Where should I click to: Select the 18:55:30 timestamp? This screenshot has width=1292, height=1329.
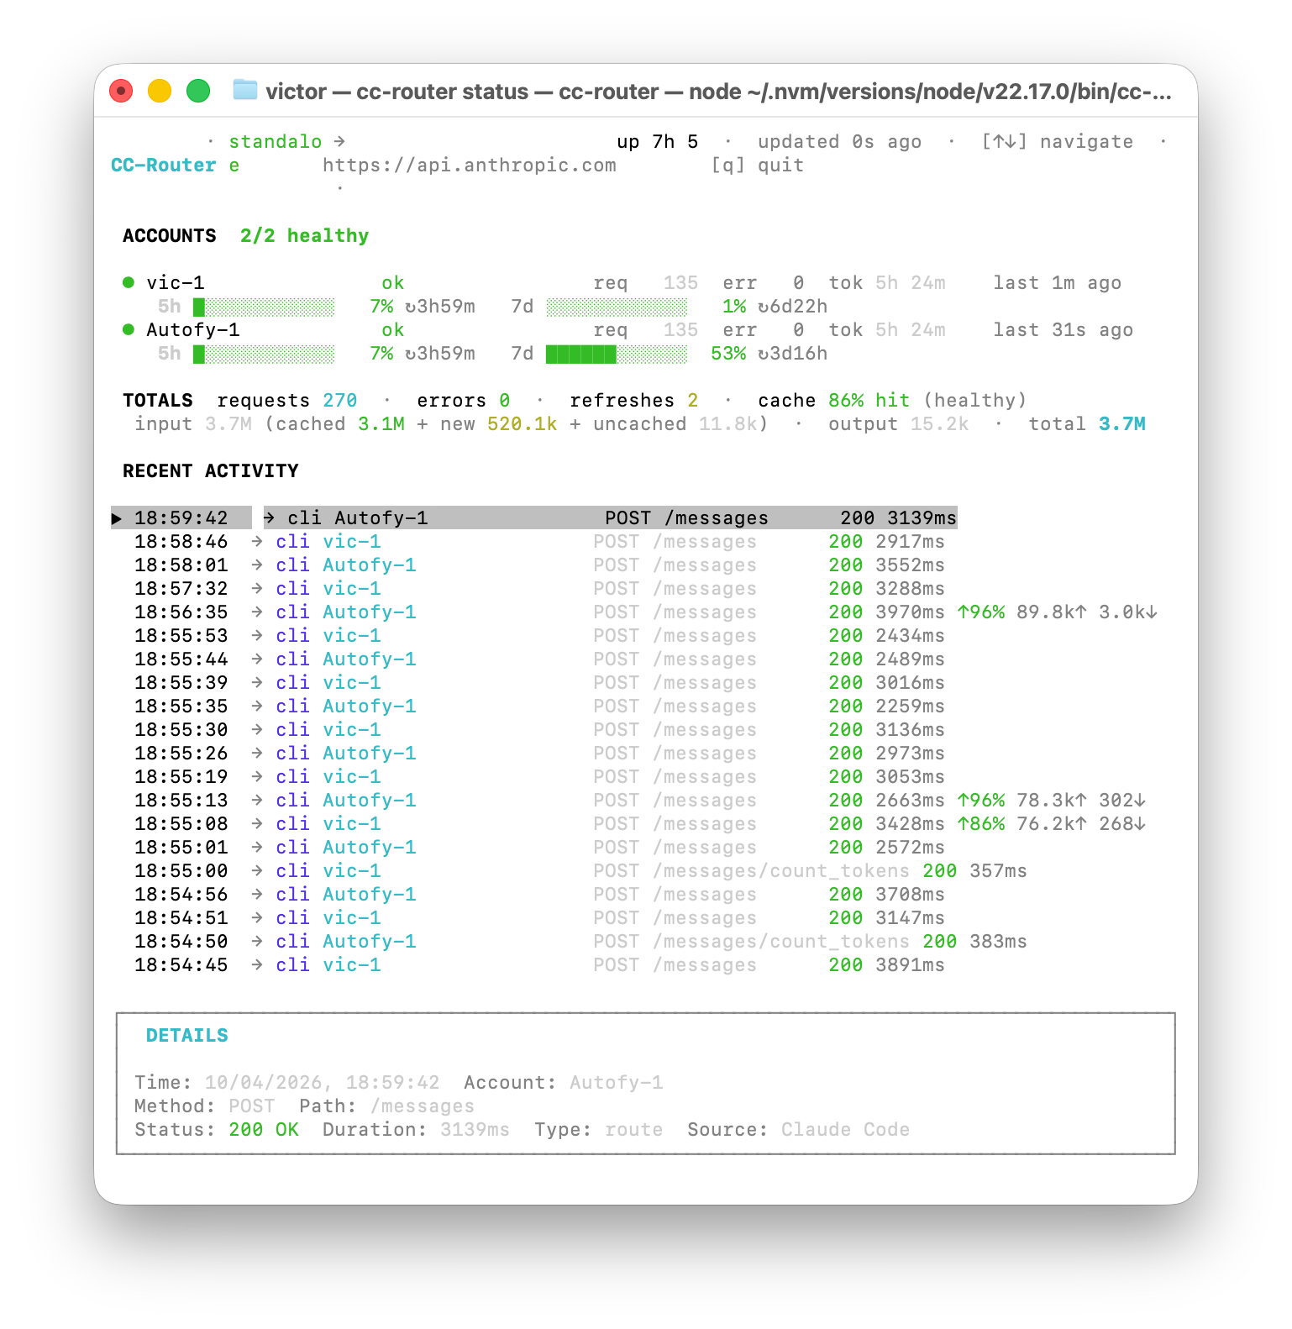click(181, 730)
